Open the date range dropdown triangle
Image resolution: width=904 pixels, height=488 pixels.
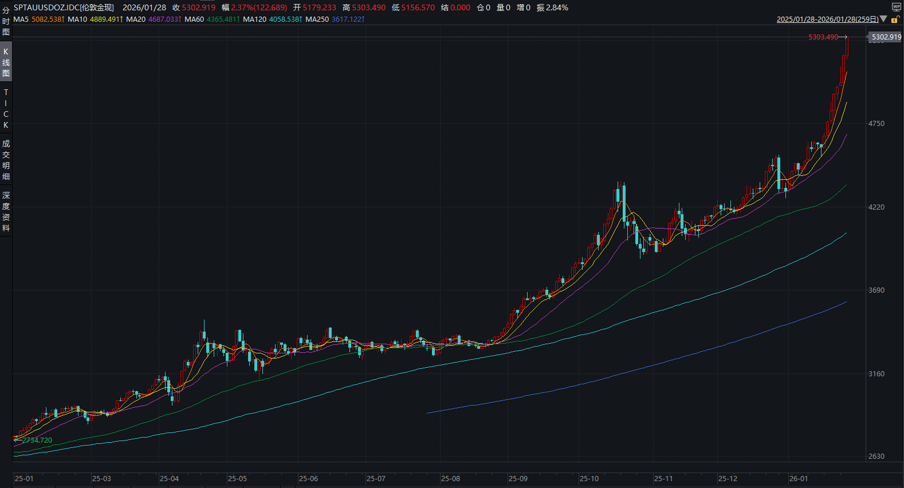point(883,19)
